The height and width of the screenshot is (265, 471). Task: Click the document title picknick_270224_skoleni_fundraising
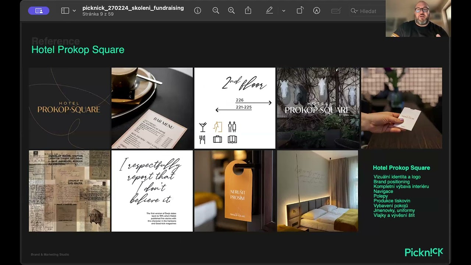[133, 8]
